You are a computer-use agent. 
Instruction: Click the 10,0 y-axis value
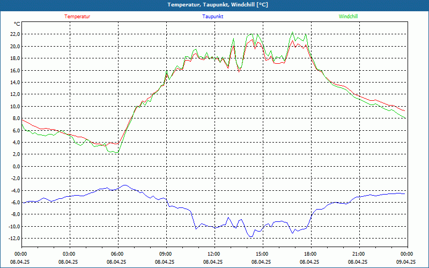(15, 106)
